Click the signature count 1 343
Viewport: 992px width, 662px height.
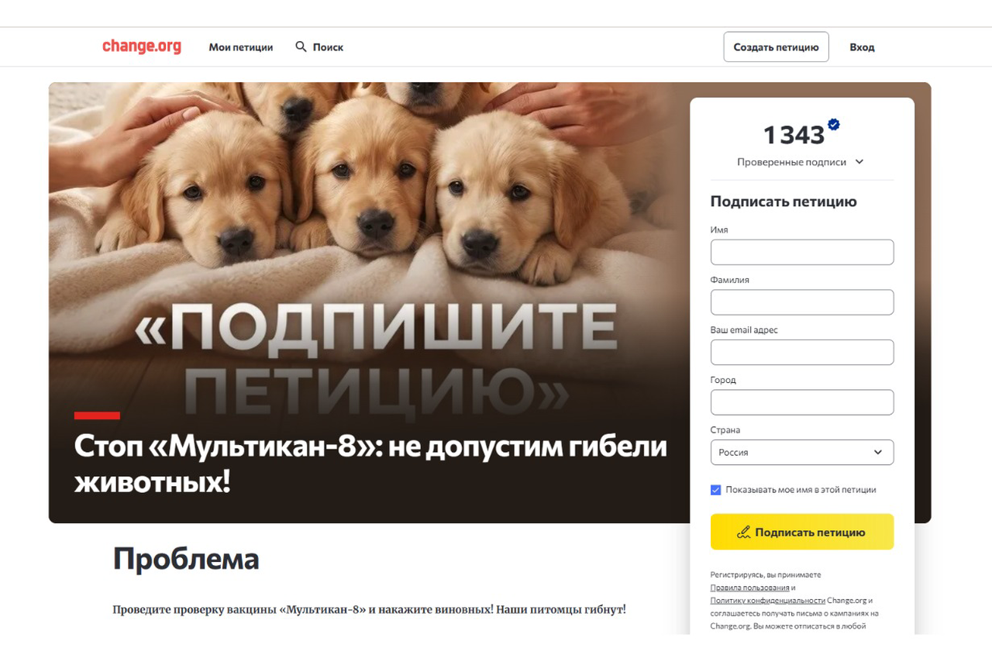click(794, 135)
